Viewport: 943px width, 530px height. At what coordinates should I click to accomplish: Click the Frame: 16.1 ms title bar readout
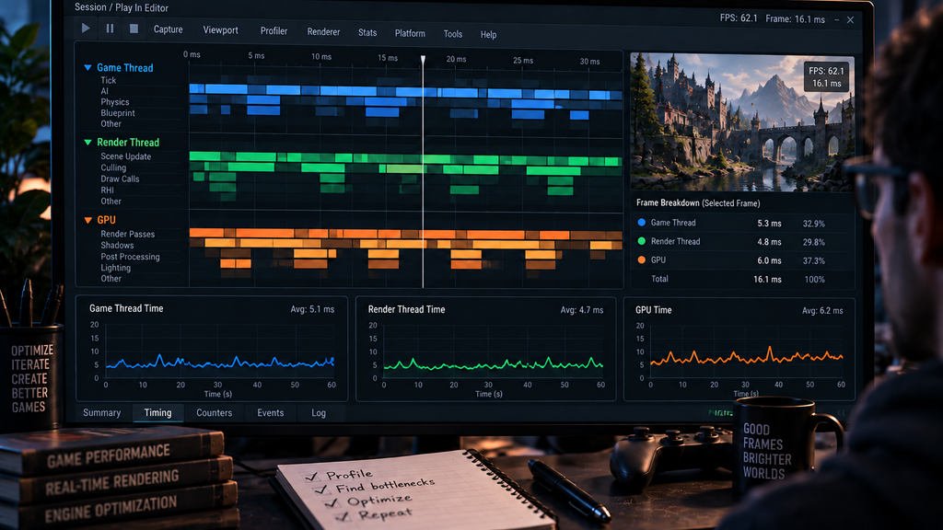click(795, 19)
